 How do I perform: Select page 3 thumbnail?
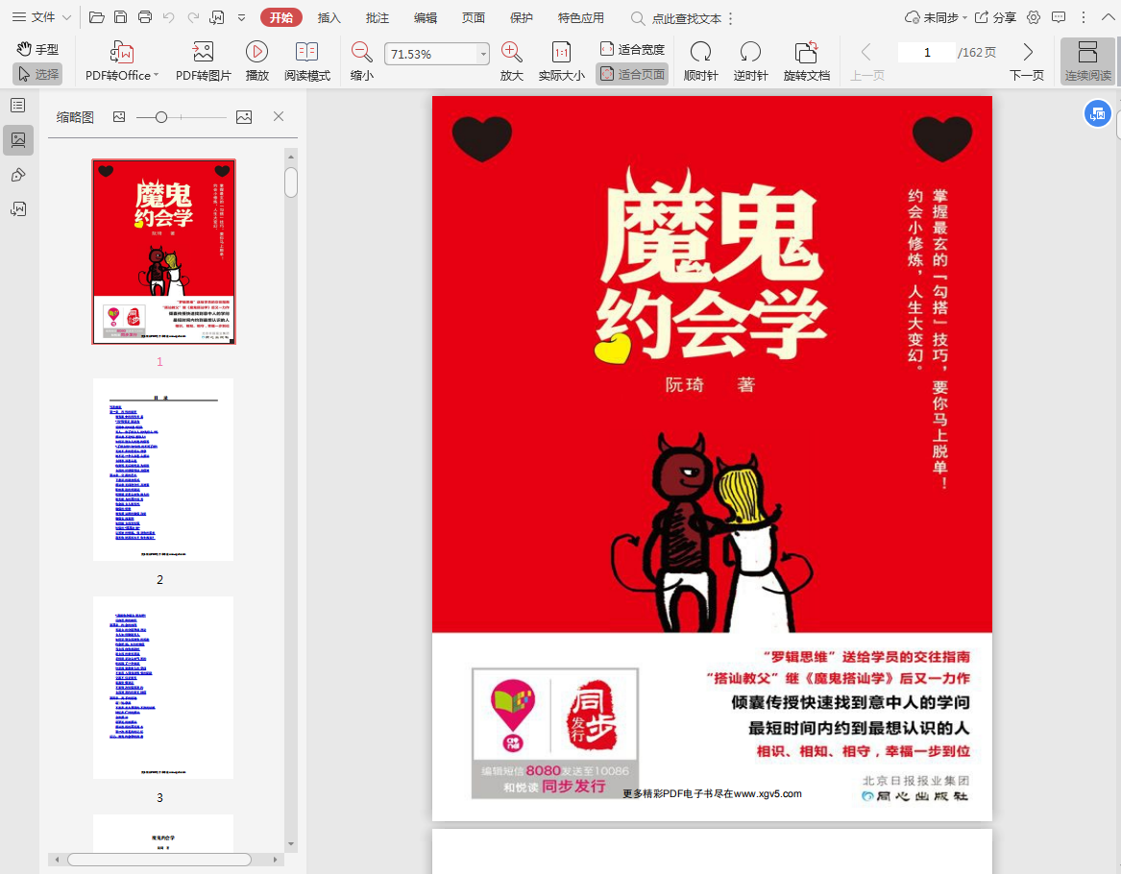[163, 688]
